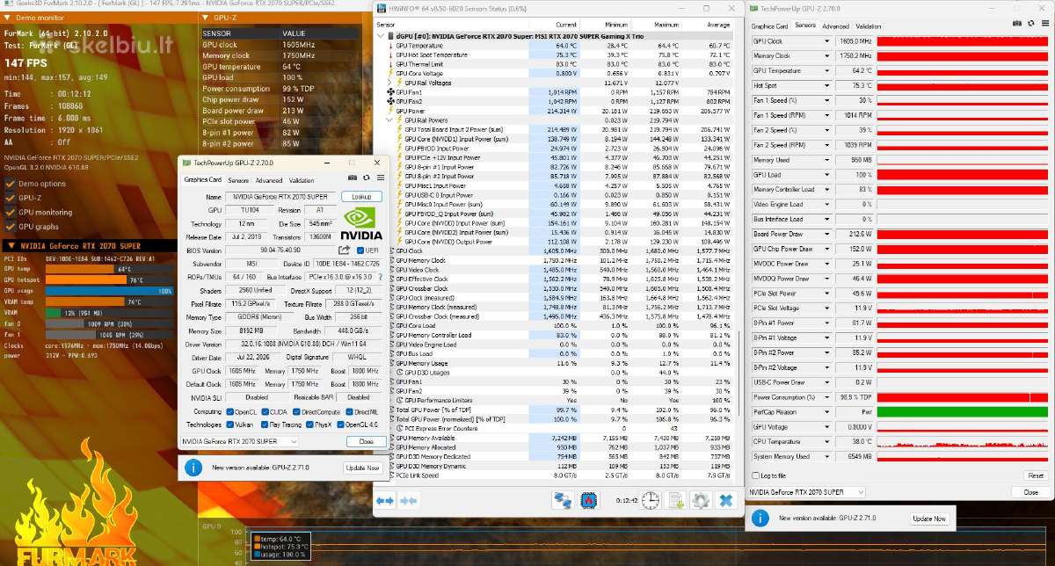Switch to Advanced tab in the small GPU-Z window
The height and width of the screenshot is (566, 1055).
(269, 180)
